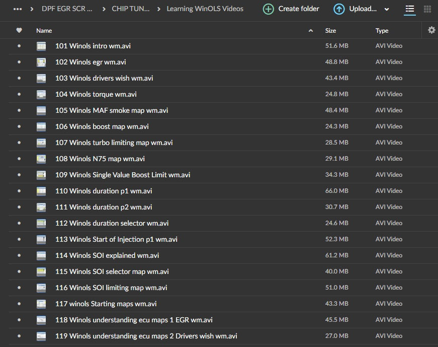Sort files by Size column

point(330,31)
